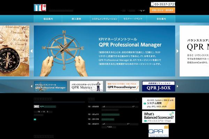Viewport: 209px width, 139px height.
Task: Open the What's Balanced Scorecard? banner
Action: click(158, 117)
